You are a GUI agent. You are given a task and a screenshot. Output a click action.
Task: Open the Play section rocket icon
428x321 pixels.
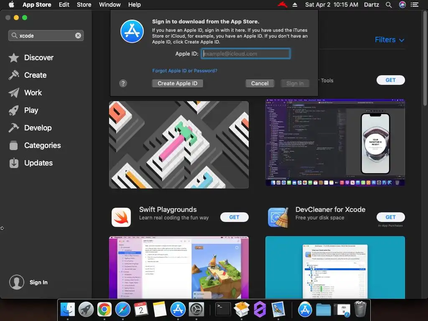14,110
